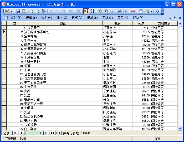Go to next record button
This screenshot has height=142, width=184.
[46, 133]
